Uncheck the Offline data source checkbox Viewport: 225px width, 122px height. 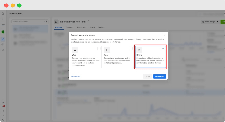pyautogui.click(x=163, y=48)
